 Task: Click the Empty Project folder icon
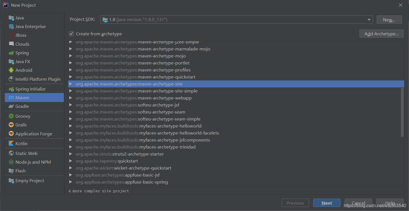coord(11,181)
